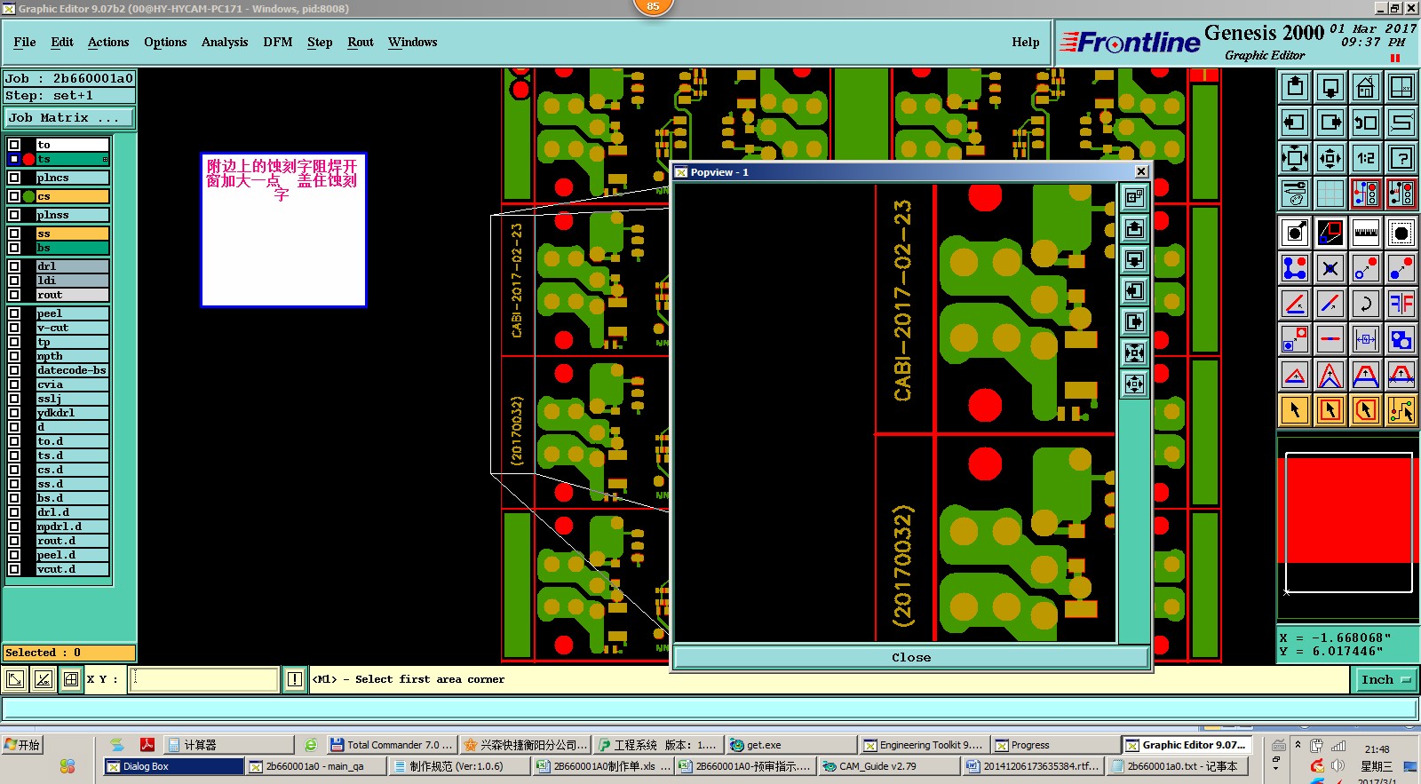The height and width of the screenshot is (784, 1421).
Task: Open the Analysis menu
Action: [225, 42]
